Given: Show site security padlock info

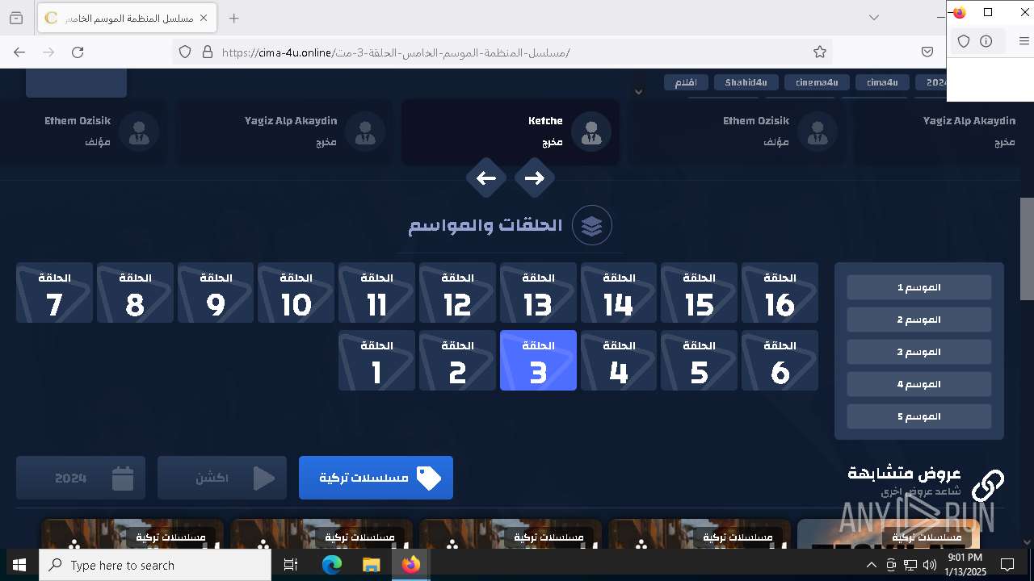Looking at the screenshot, I should pyautogui.click(x=208, y=52).
